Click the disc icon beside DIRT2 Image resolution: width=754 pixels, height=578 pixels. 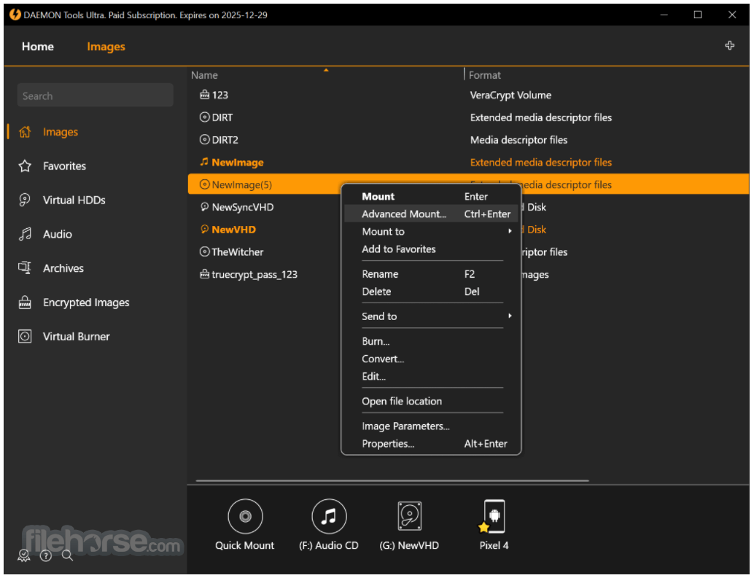coord(204,140)
